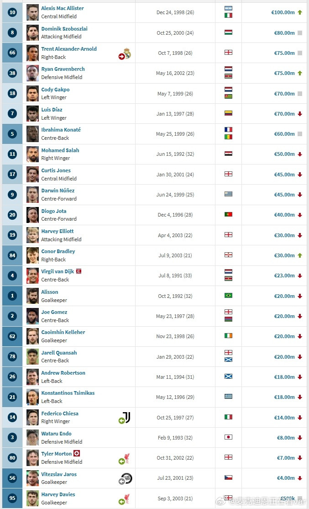
Task: Open Dominik Szoboszlai player profile
Action: point(64,29)
